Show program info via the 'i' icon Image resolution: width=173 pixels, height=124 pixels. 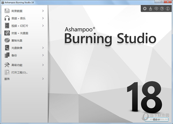[x=168, y=9]
